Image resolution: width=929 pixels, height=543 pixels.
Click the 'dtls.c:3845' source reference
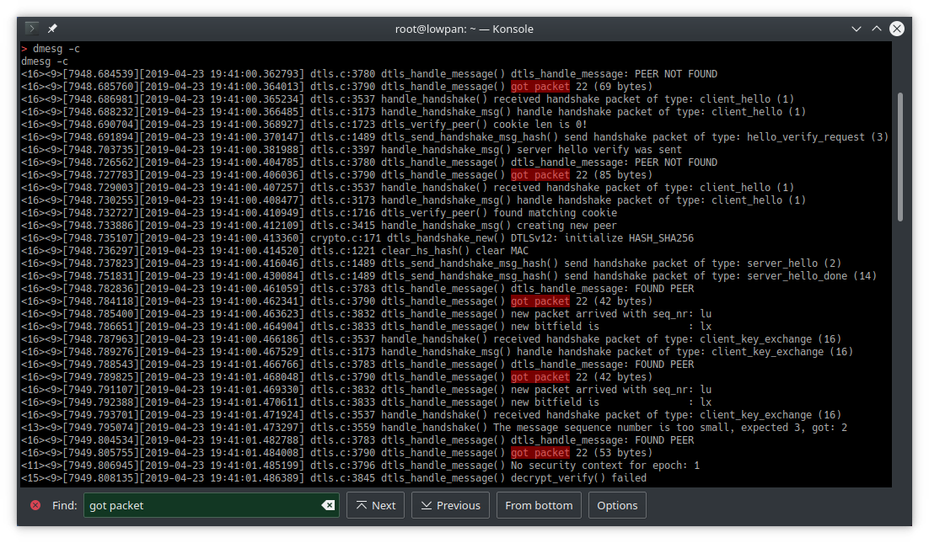(x=342, y=478)
